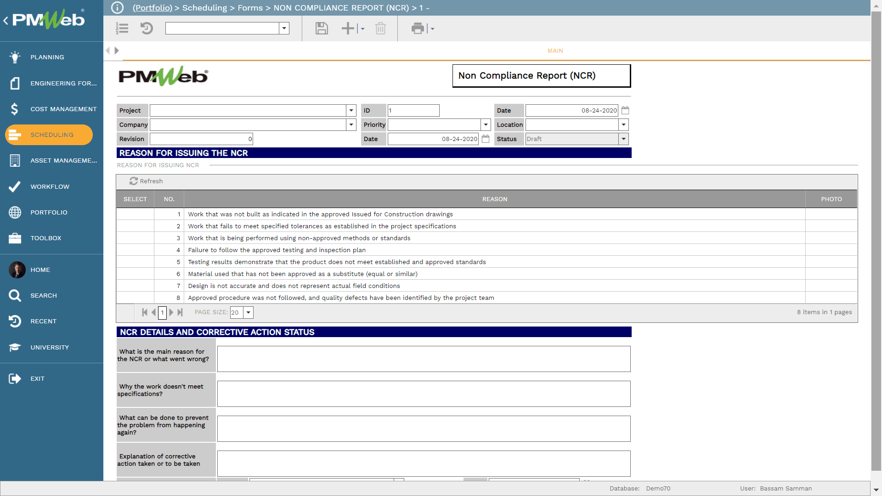Click the numbered list view icon
This screenshot has height=496, width=882.
(122, 28)
